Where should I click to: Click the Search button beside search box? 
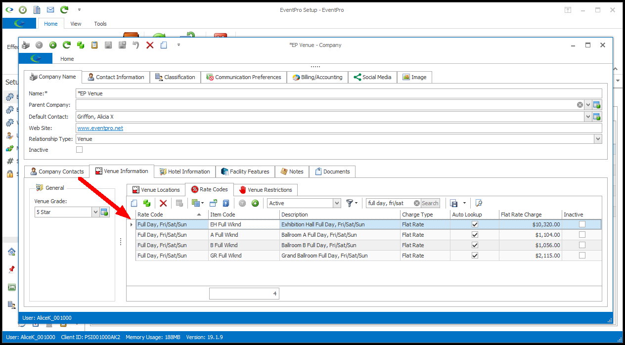pyautogui.click(x=430, y=203)
